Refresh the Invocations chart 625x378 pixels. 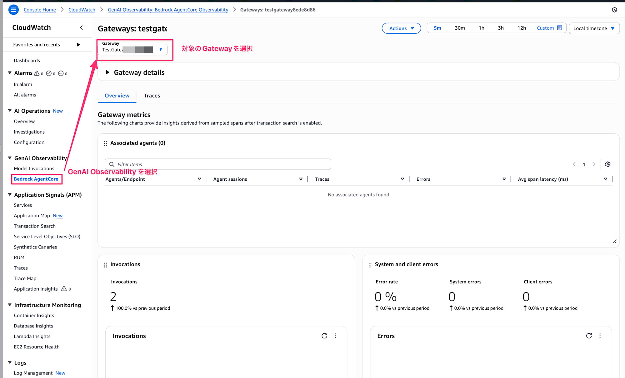click(x=324, y=336)
